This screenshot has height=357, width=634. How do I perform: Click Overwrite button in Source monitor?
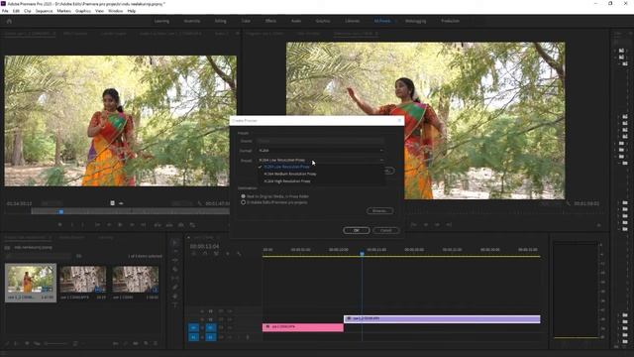[x=169, y=225]
